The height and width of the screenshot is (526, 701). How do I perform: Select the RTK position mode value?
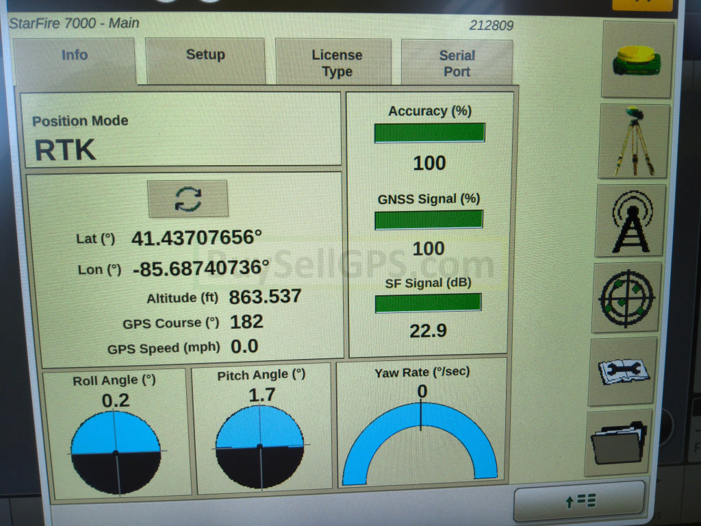[65, 150]
